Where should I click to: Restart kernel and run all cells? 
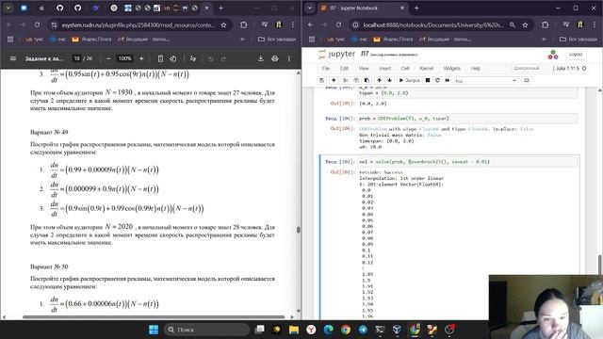pos(448,80)
